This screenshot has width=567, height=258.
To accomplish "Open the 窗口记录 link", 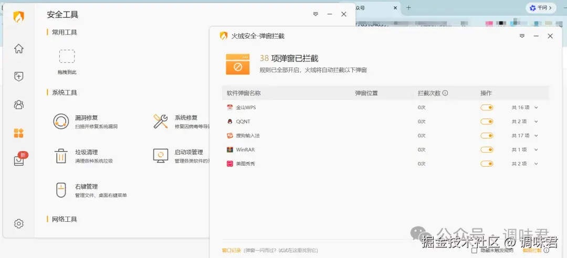I will tap(231, 250).
